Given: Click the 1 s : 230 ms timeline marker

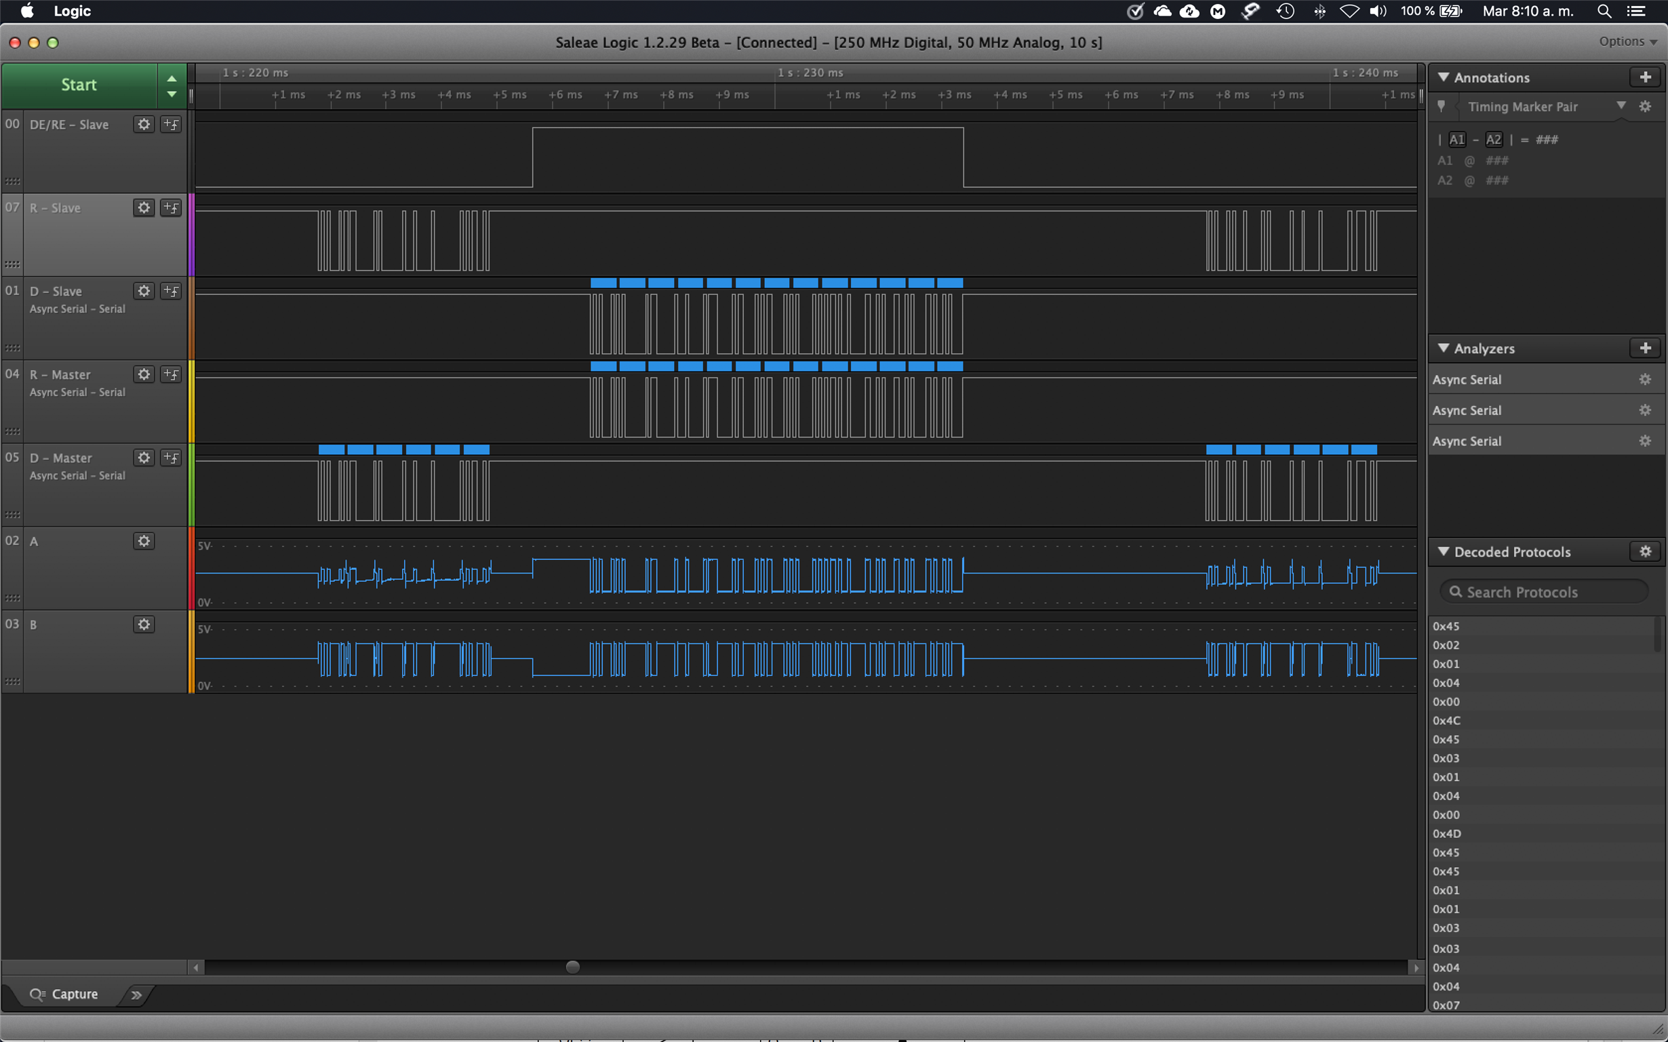Looking at the screenshot, I should click(x=810, y=73).
